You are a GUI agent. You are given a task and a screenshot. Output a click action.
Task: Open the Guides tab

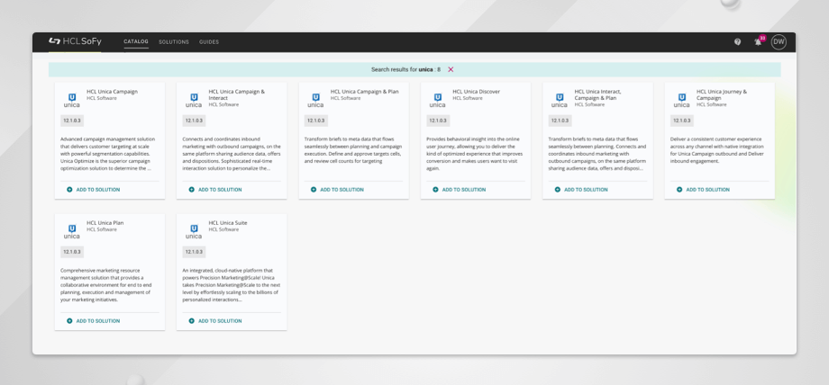pos(209,41)
